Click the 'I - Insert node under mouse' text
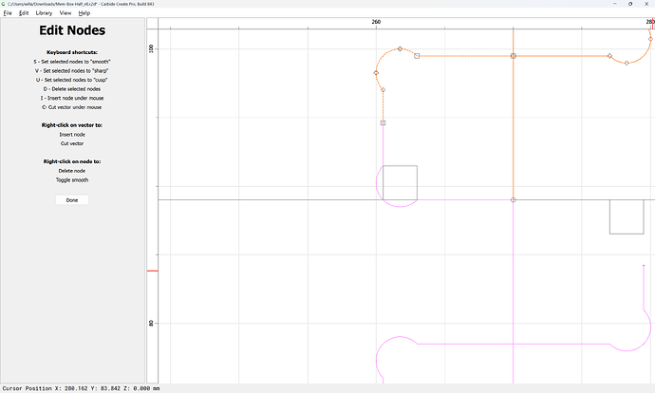 72,98
